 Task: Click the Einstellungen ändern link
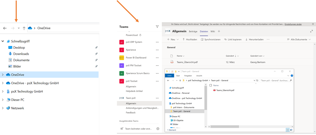click(x=293, y=24)
